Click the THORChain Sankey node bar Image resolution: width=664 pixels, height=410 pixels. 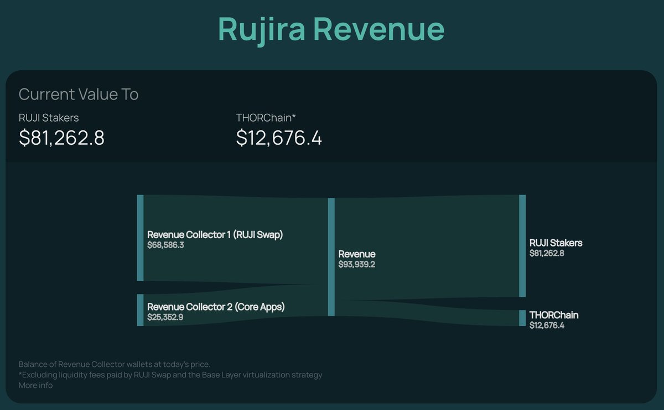pyautogui.click(x=522, y=318)
